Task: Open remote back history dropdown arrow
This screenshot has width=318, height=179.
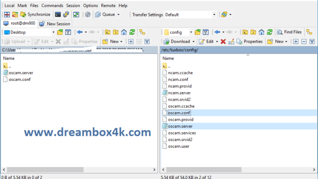Action: click(x=223, y=32)
